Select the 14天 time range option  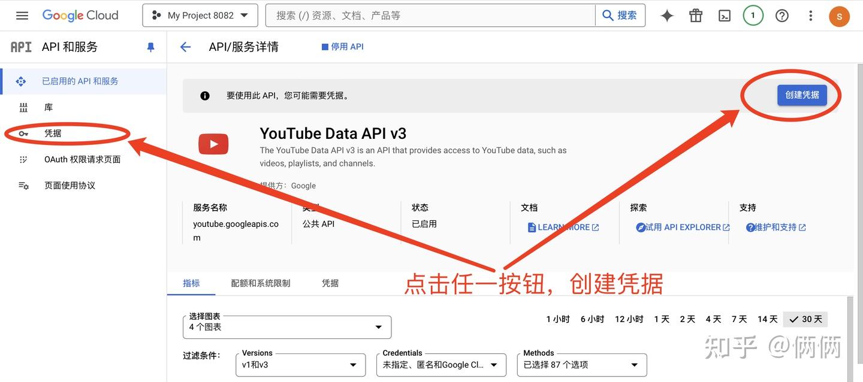point(767,319)
